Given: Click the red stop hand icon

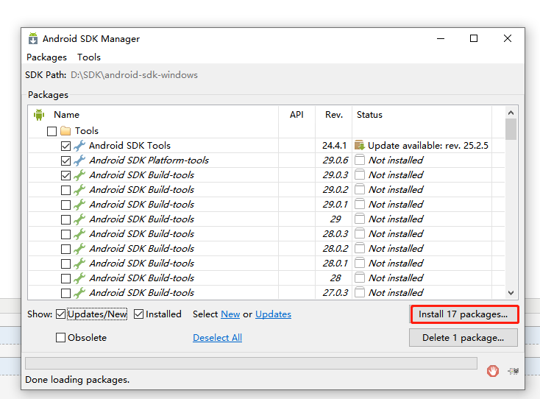Looking at the screenshot, I should coord(493,371).
